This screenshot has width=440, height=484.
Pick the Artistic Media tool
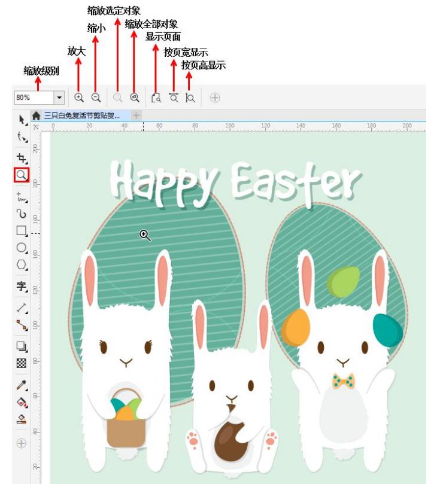[x=21, y=213]
